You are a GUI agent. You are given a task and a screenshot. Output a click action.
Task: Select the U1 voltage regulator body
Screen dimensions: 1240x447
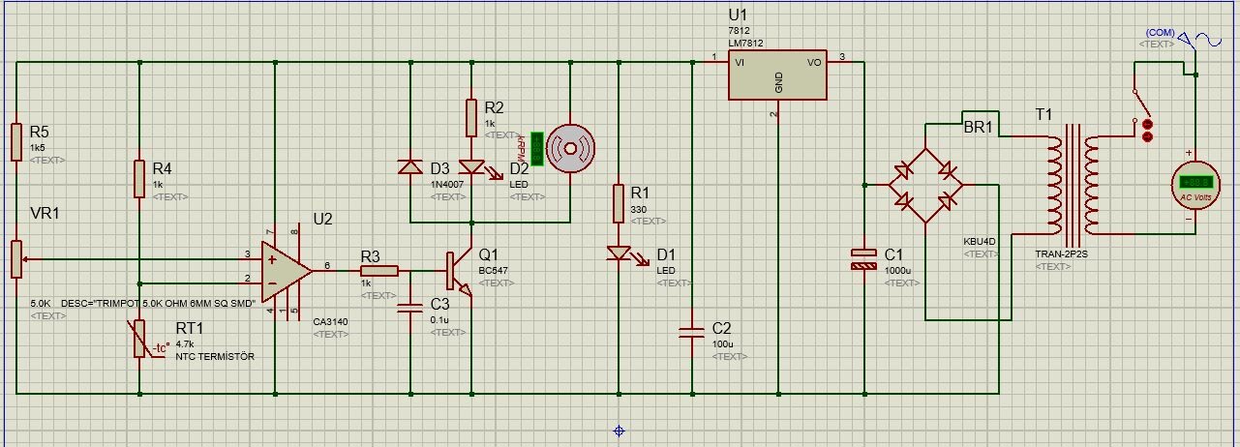point(779,75)
